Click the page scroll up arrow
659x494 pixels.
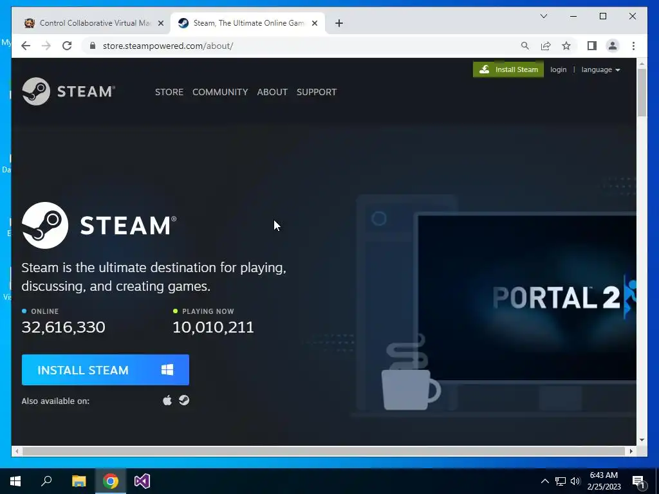click(642, 64)
